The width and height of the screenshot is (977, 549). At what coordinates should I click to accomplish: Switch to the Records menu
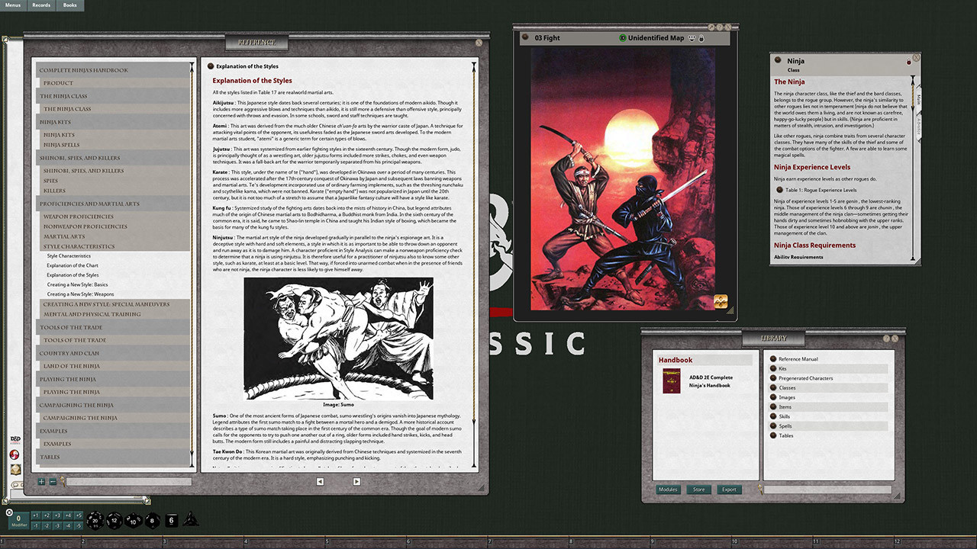click(x=41, y=5)
